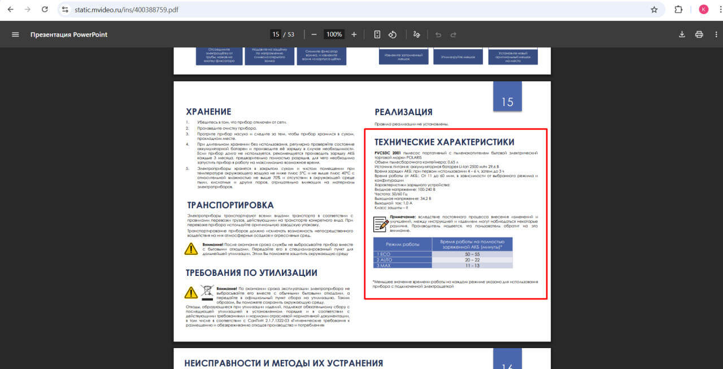The image size is (723, 369).
Task: Click the НЕИСПРАВНОСТИ И МЕТОДЫ ИХ УСТРАНЕНИЯ heading
Action: click(x=284, y=363)
